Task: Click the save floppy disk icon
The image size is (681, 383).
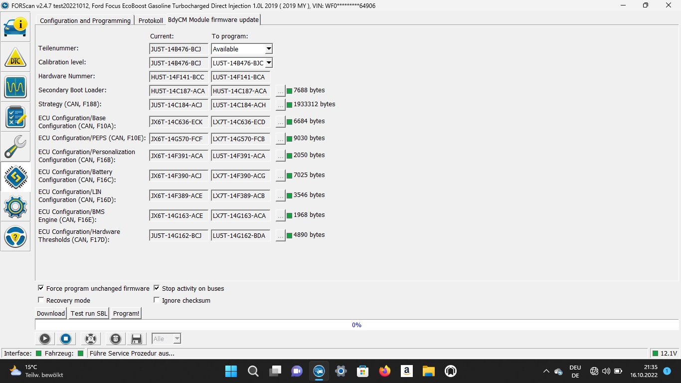Action: (136, 339)
